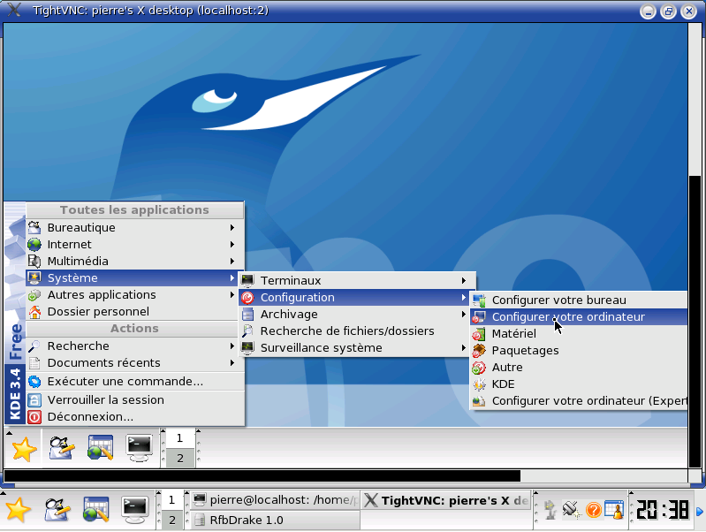Open Matériel from the Configuration submenu
Viewport: 706px width, 532px height.
pyautogui.click(x=513, y=334)
